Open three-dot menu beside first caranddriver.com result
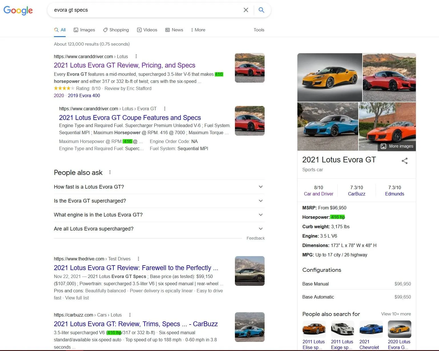Viewport: 439px width, 351px height. (136, 56)
